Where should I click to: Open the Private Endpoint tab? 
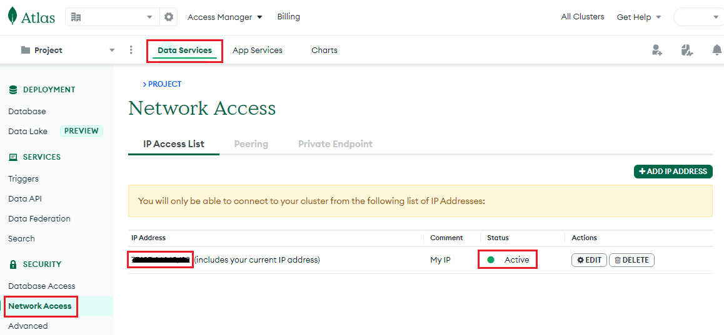point(335,143)
